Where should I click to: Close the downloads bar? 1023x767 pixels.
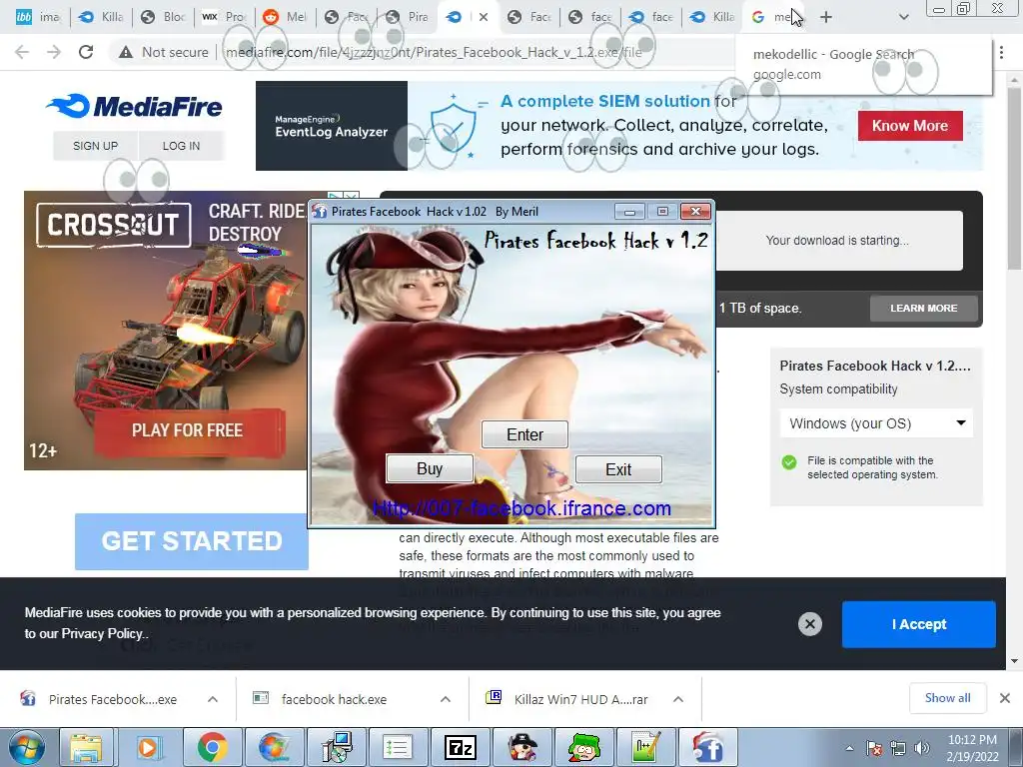pyautogui.click(x=1005, y=698)
